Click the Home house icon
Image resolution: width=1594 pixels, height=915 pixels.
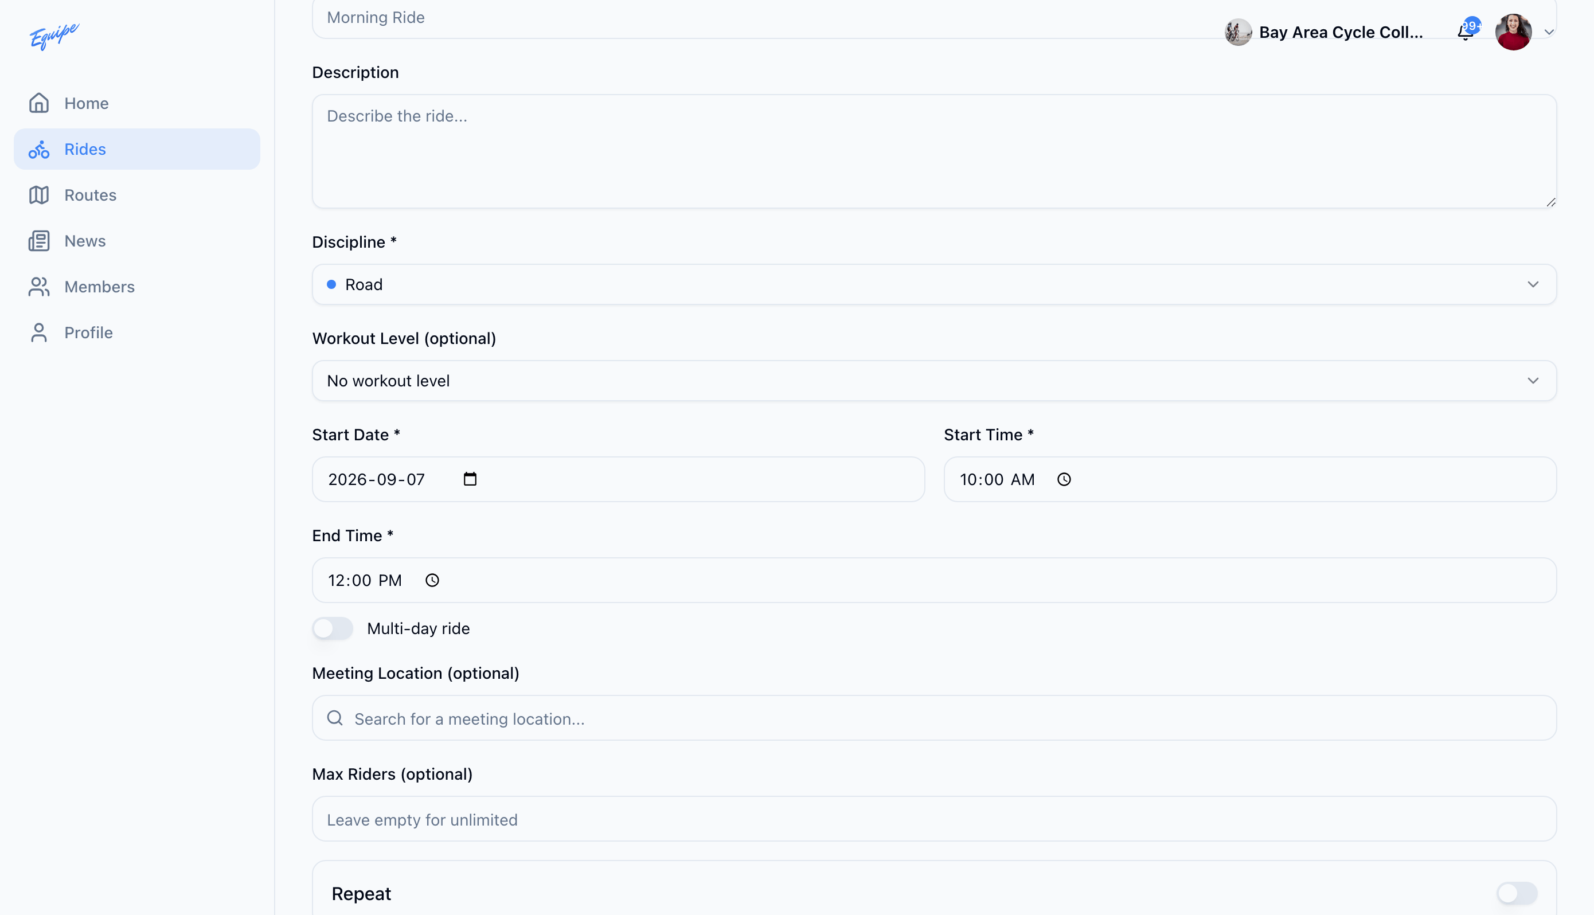click(39, 103)
